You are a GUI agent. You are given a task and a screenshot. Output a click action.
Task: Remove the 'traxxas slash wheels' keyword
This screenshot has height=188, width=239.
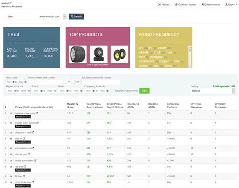tap(11, 123)
